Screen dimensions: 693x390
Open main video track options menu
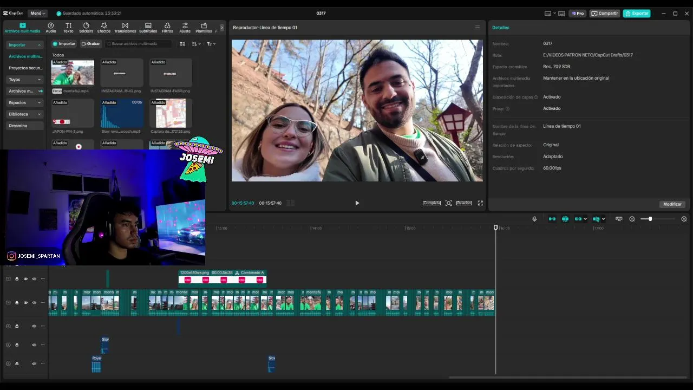point(43,303)
